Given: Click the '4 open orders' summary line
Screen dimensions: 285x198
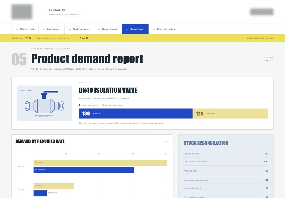Looking at the screenshot, I should tap(104, 98).
